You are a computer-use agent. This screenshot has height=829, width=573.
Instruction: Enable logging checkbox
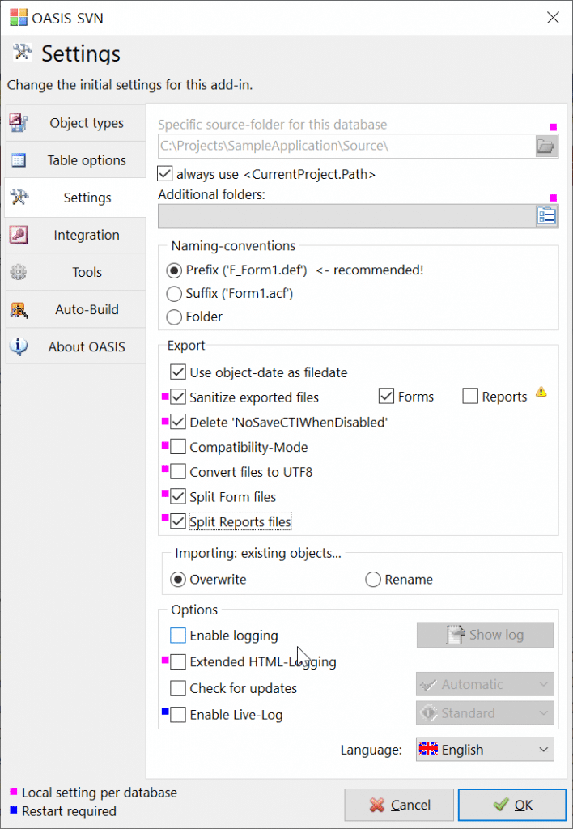coord(177,636)
